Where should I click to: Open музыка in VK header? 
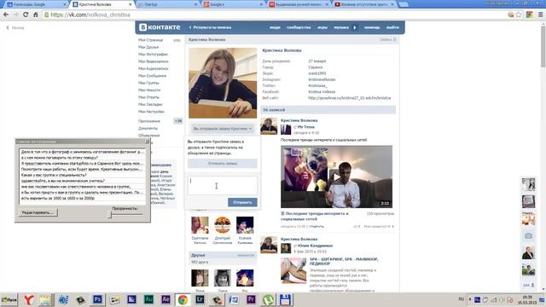tap(341, 27)
